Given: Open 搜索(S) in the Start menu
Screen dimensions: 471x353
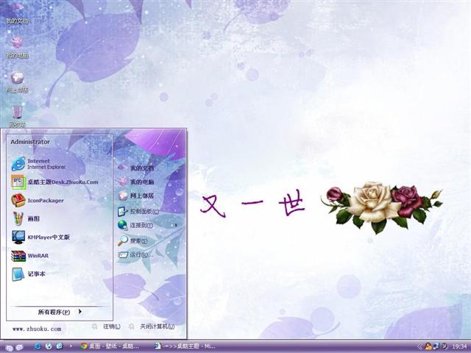Looking at the screenshot, I should pos(132,240).
